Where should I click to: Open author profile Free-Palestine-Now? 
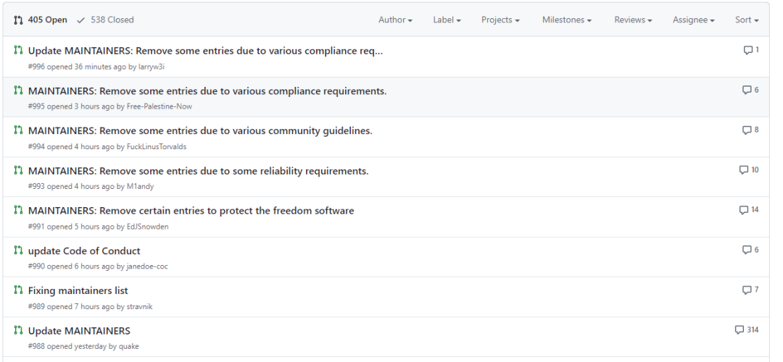159,106
